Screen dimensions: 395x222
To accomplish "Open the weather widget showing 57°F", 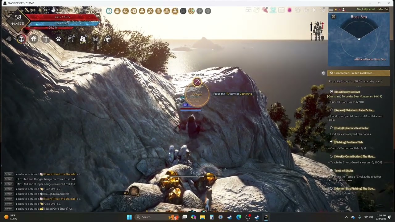I will [11, 217].
